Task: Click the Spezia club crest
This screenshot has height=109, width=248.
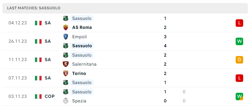Action: [x=65, y=101]
